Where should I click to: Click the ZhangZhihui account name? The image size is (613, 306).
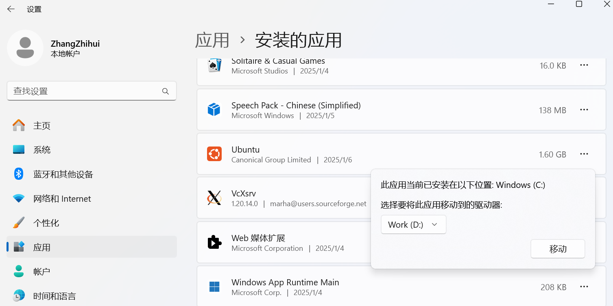pyautogui.click(x=75, y=44)
